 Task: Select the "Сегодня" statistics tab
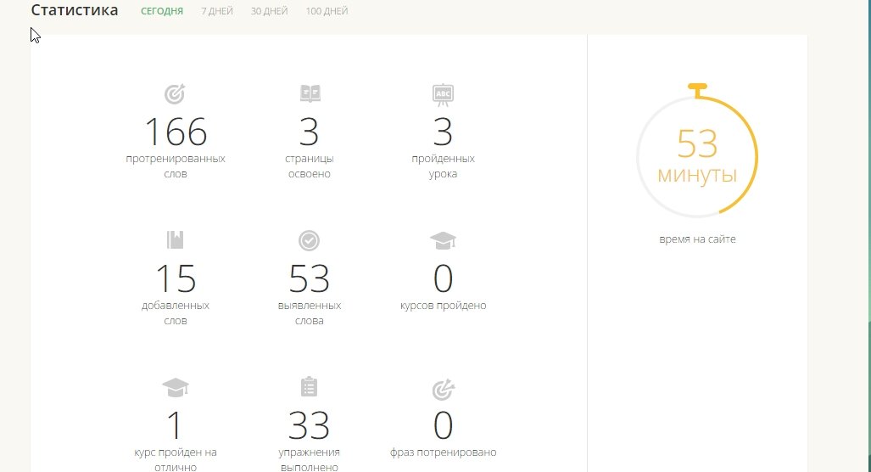[162, 12]
